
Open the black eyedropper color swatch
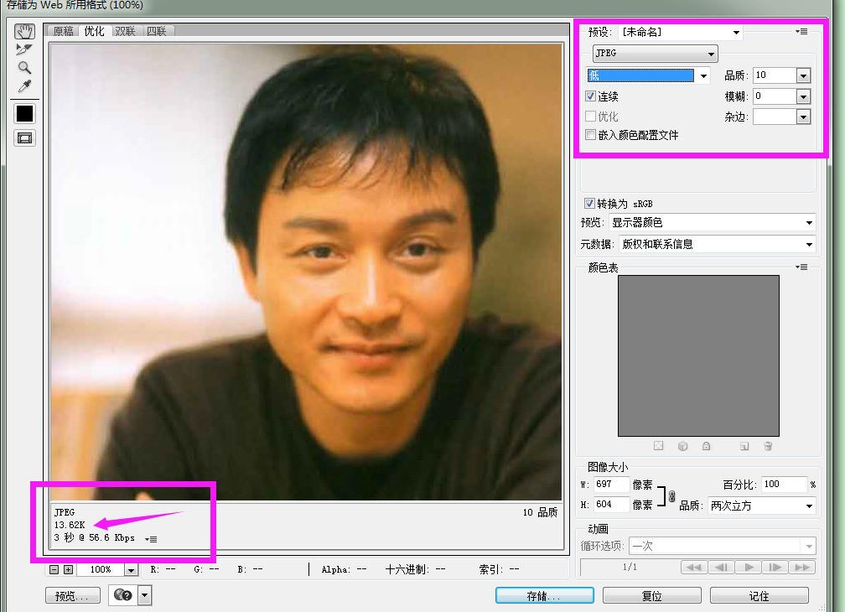click(x=25, y=114)
